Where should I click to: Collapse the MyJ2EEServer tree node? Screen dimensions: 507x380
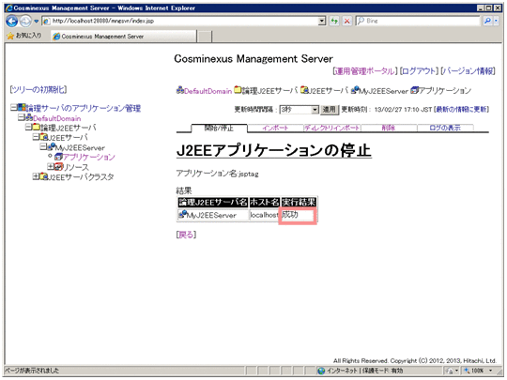coord(43,146)
